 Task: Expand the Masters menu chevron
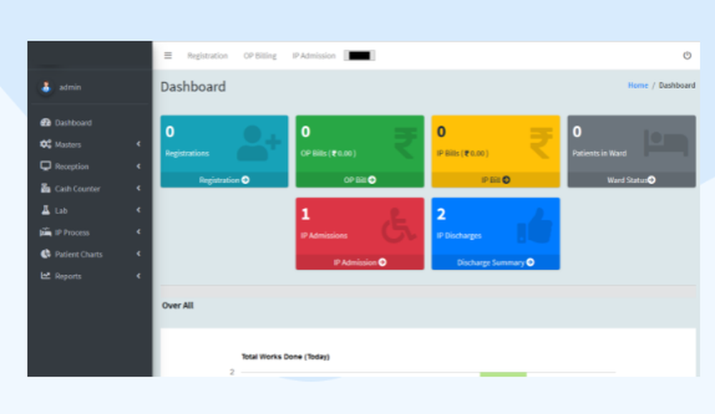(x=139, y=144)
